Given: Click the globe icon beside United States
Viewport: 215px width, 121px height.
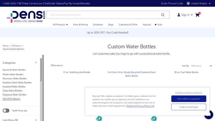Looking at the screenshot, I should point(188,3).
